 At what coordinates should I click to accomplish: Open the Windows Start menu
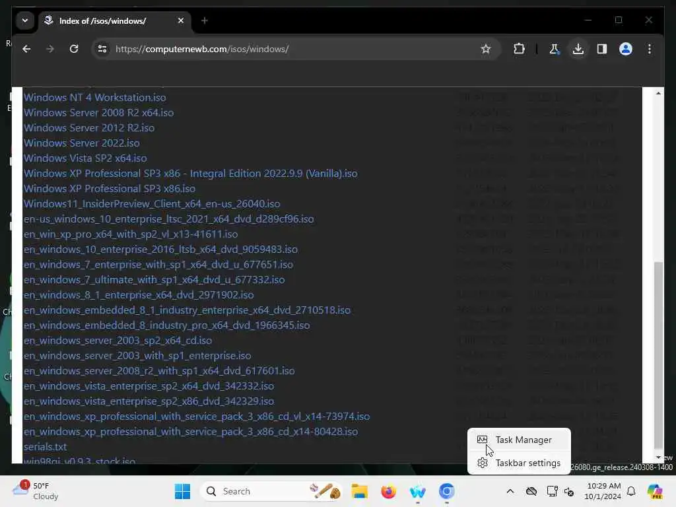[182, 491]
